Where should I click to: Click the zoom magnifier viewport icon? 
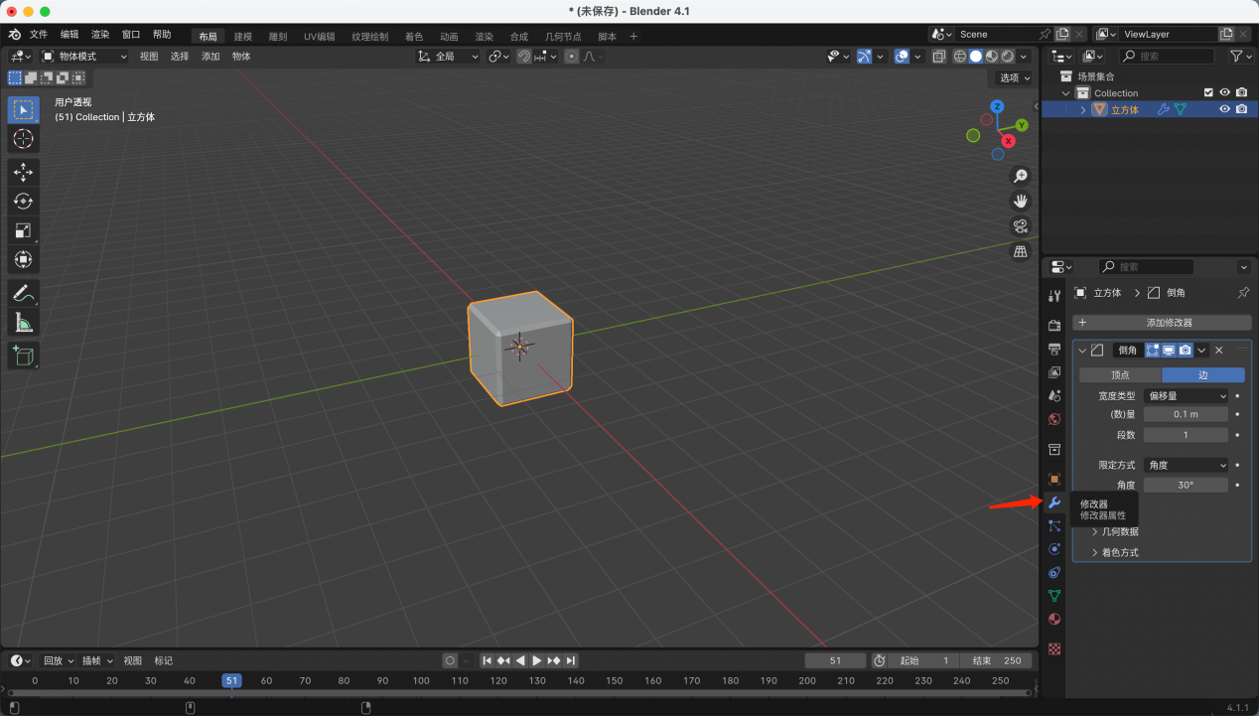pyautogui.click(x=1020, y=176)
